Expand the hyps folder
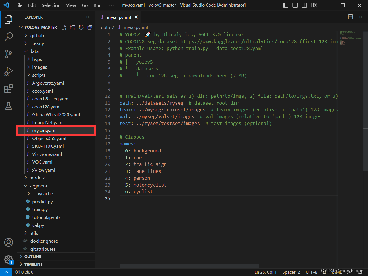Image resolution: width=368 pixels, height=276 pixels. (56, 59)
